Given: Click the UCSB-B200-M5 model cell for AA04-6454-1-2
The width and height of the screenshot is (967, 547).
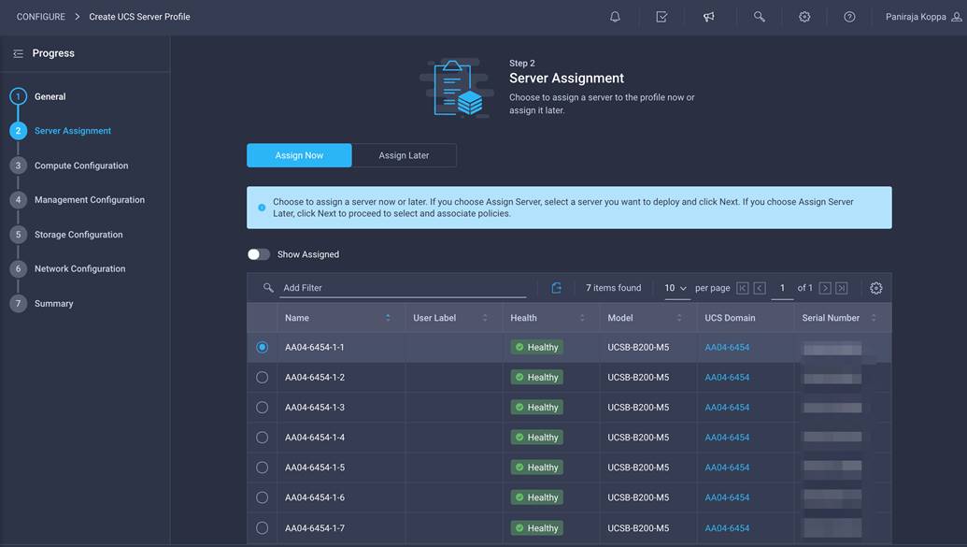Looking at the screenshot, I should 638,377.
